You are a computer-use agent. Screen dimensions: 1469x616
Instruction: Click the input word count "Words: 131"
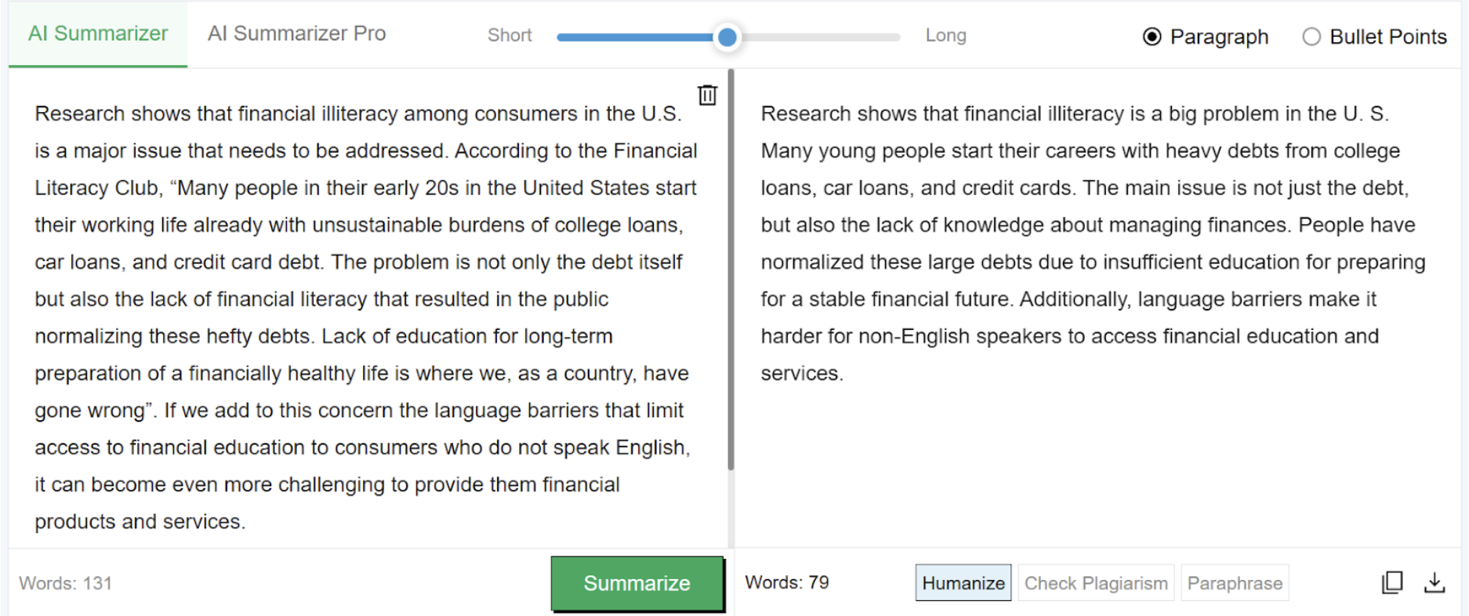pos(66,583)
